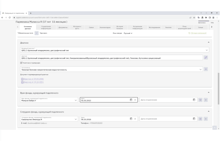The image size is (220, 141).
Task: Open calendar in the foundation employee's Дата открепления field
Action: (x=194, y=119)
